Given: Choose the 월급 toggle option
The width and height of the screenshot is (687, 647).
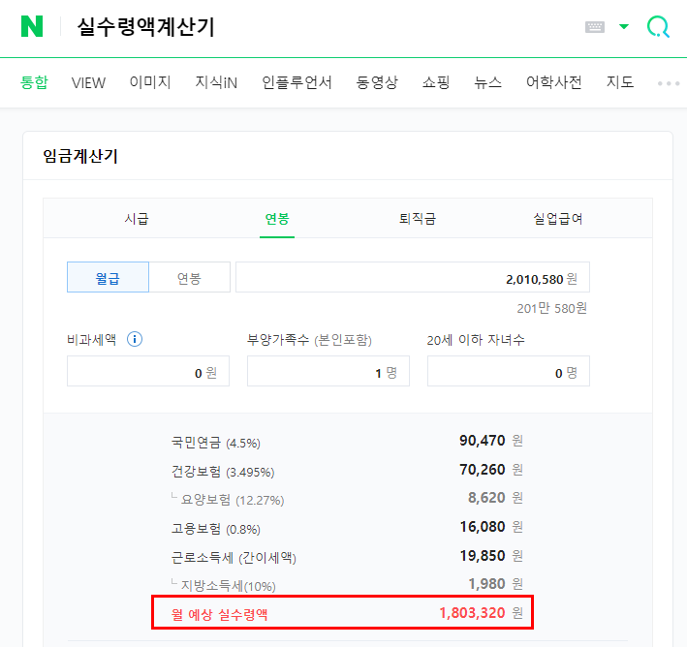Looking at the screenshot, I should (x=108, y=277).
